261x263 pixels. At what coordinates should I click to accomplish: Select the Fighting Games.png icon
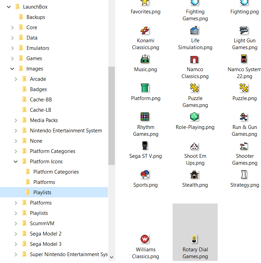(x=194, y=2)
